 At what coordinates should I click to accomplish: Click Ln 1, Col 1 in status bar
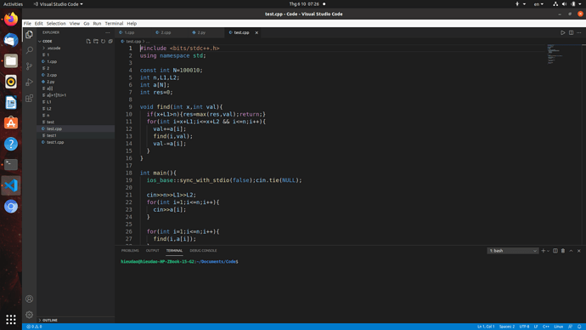tap(486, 327)
